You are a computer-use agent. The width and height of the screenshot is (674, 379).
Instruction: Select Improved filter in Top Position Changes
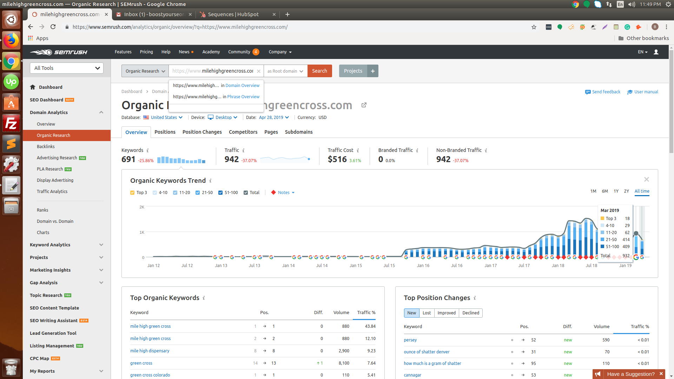click(447, 313)
